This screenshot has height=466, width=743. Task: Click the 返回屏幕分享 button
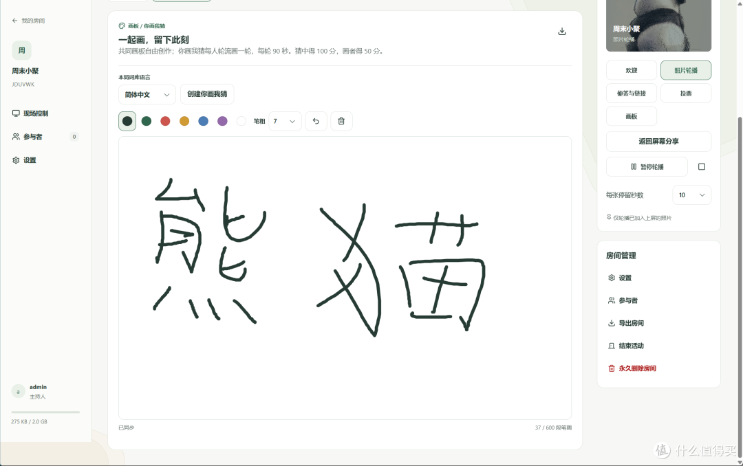point(658,141)
